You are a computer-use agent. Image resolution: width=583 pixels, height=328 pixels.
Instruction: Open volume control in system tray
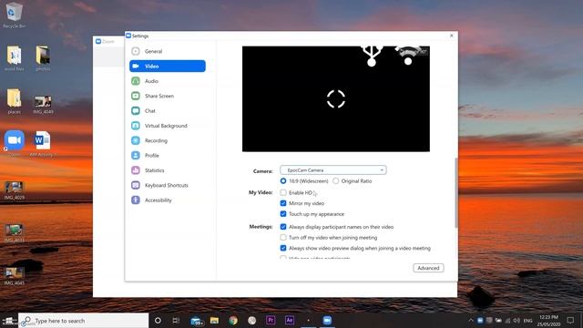(517, 320)
